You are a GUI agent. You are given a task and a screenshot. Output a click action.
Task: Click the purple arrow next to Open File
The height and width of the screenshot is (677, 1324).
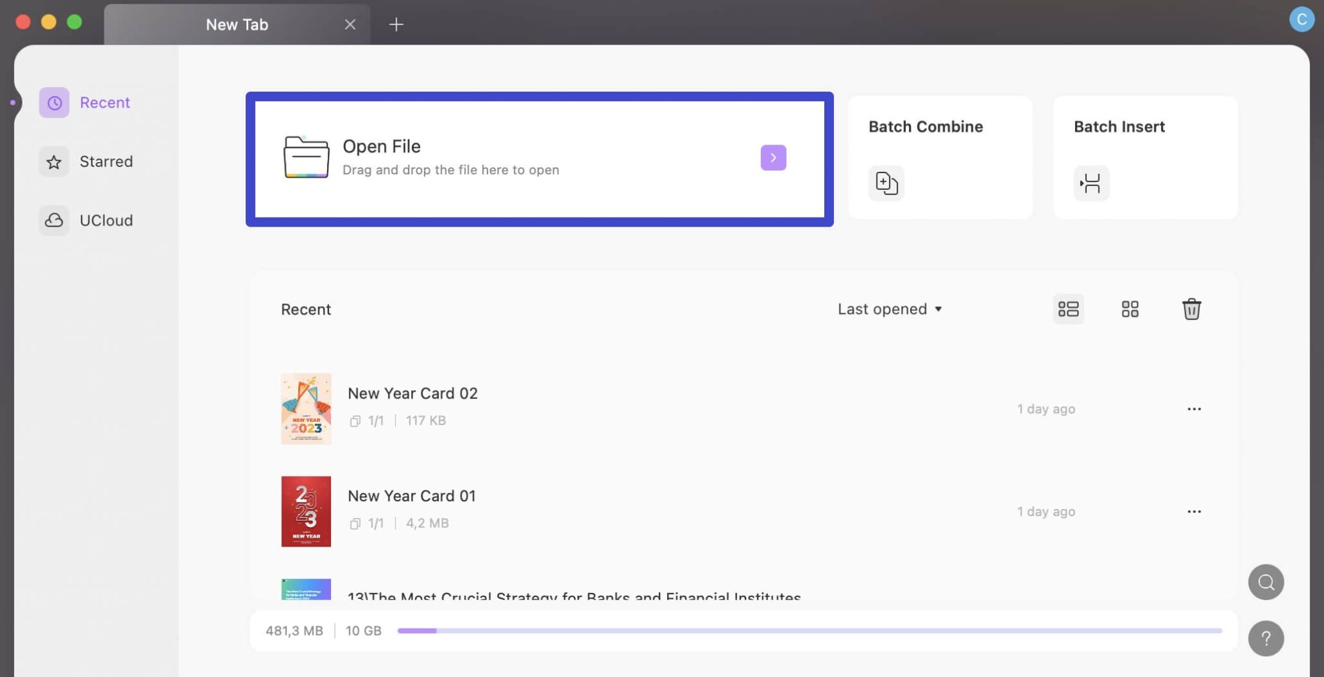tap(773, 157)
